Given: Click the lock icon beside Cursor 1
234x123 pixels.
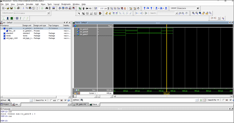Looking at the screenshot, I should click(75, 93).
